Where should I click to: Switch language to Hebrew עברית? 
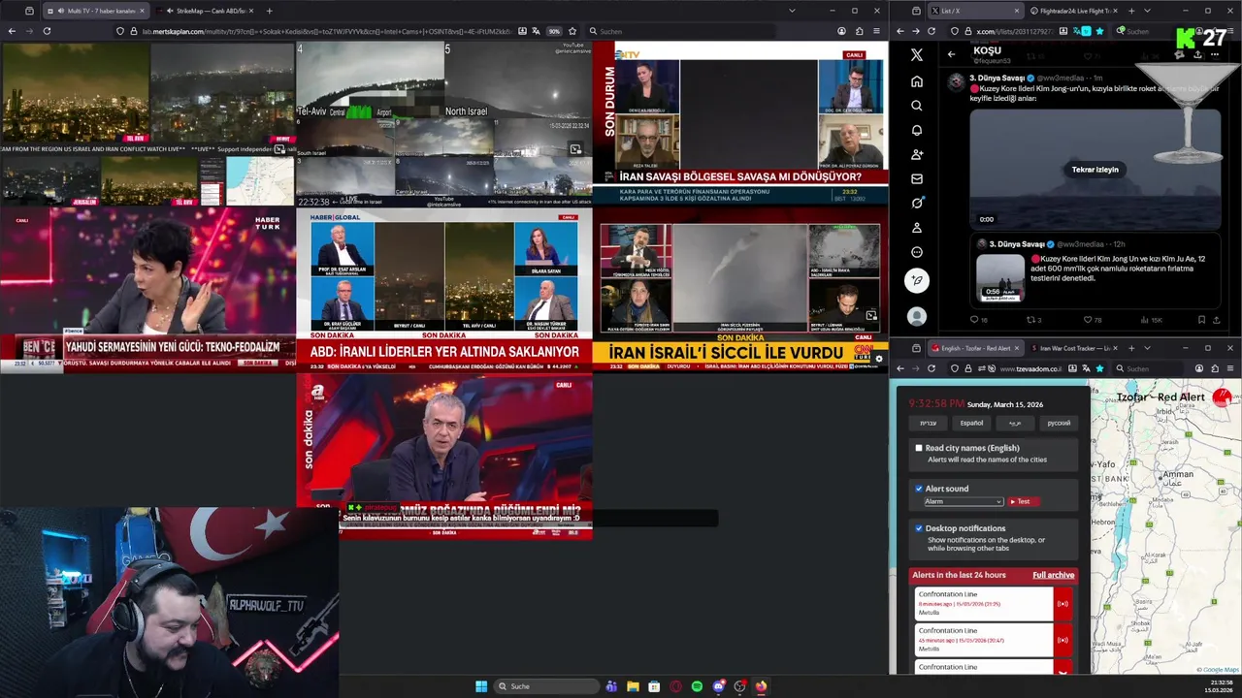[928, 423]
